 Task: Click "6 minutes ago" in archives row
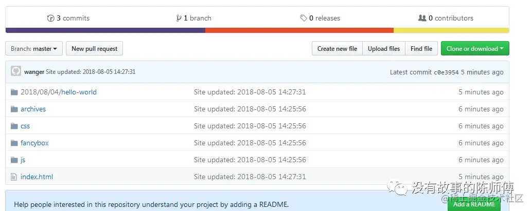481,109
